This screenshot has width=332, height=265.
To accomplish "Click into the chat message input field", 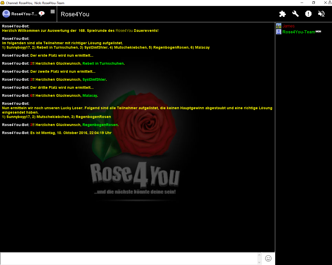I will [128, 259].
